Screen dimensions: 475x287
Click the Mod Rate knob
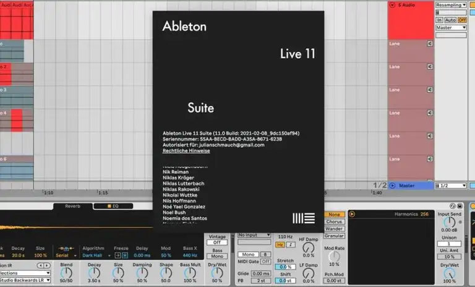point(334,257)
